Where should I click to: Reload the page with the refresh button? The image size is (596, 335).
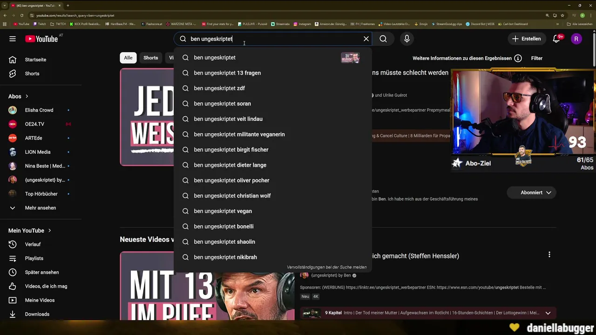tap(21, 15)
